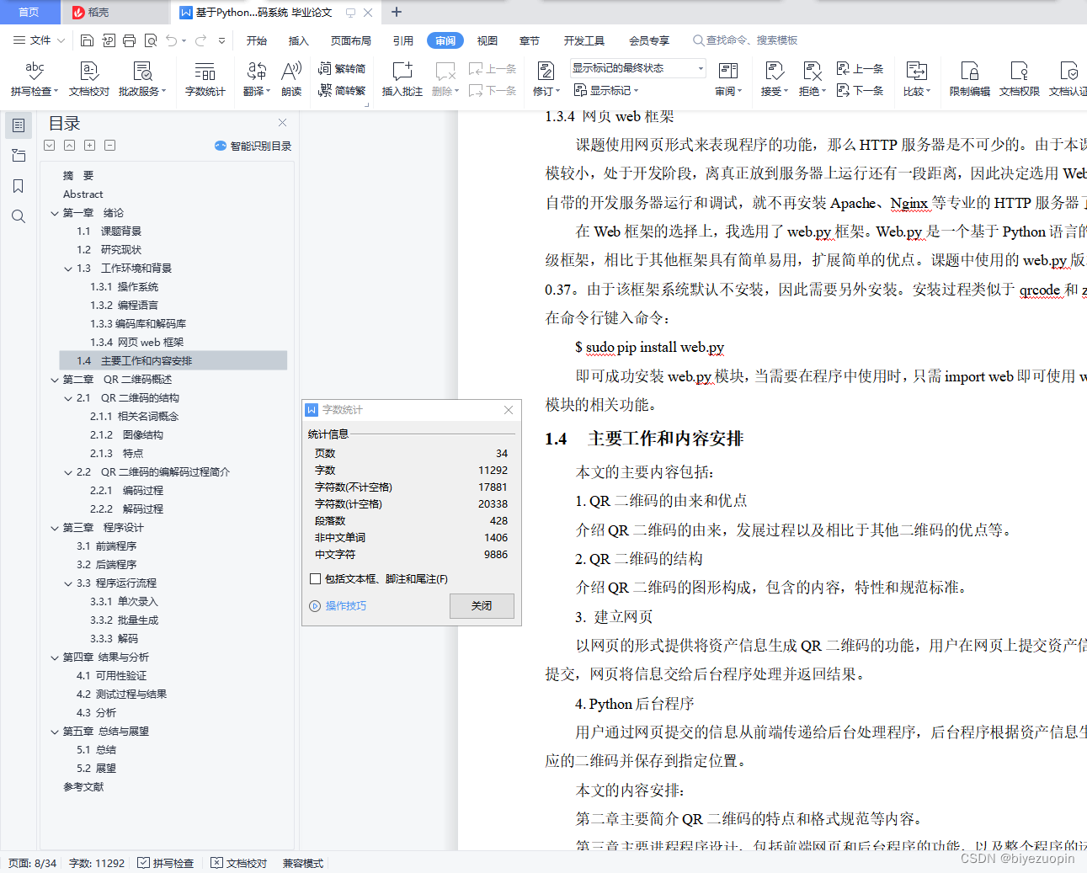Open the Compare documents tool (比较)

pyautogui.click(x=916, y=78)
